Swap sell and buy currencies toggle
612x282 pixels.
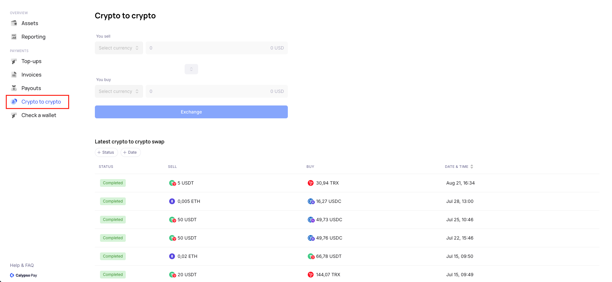tap(191, 69)
